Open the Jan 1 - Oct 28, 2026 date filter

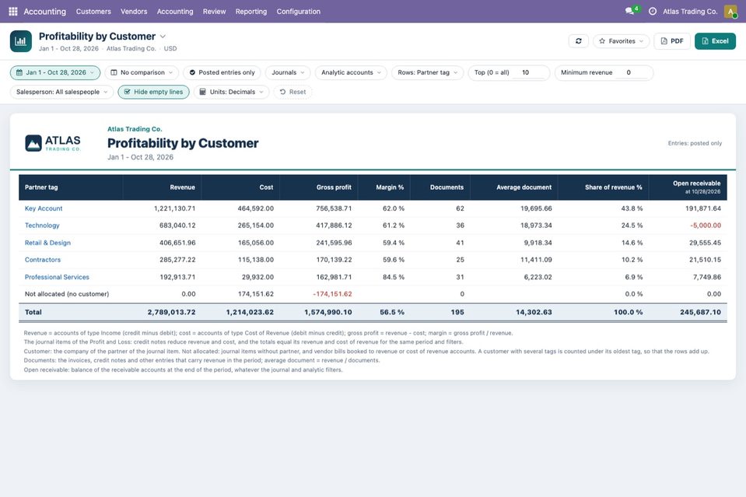[x=55, y=72]
